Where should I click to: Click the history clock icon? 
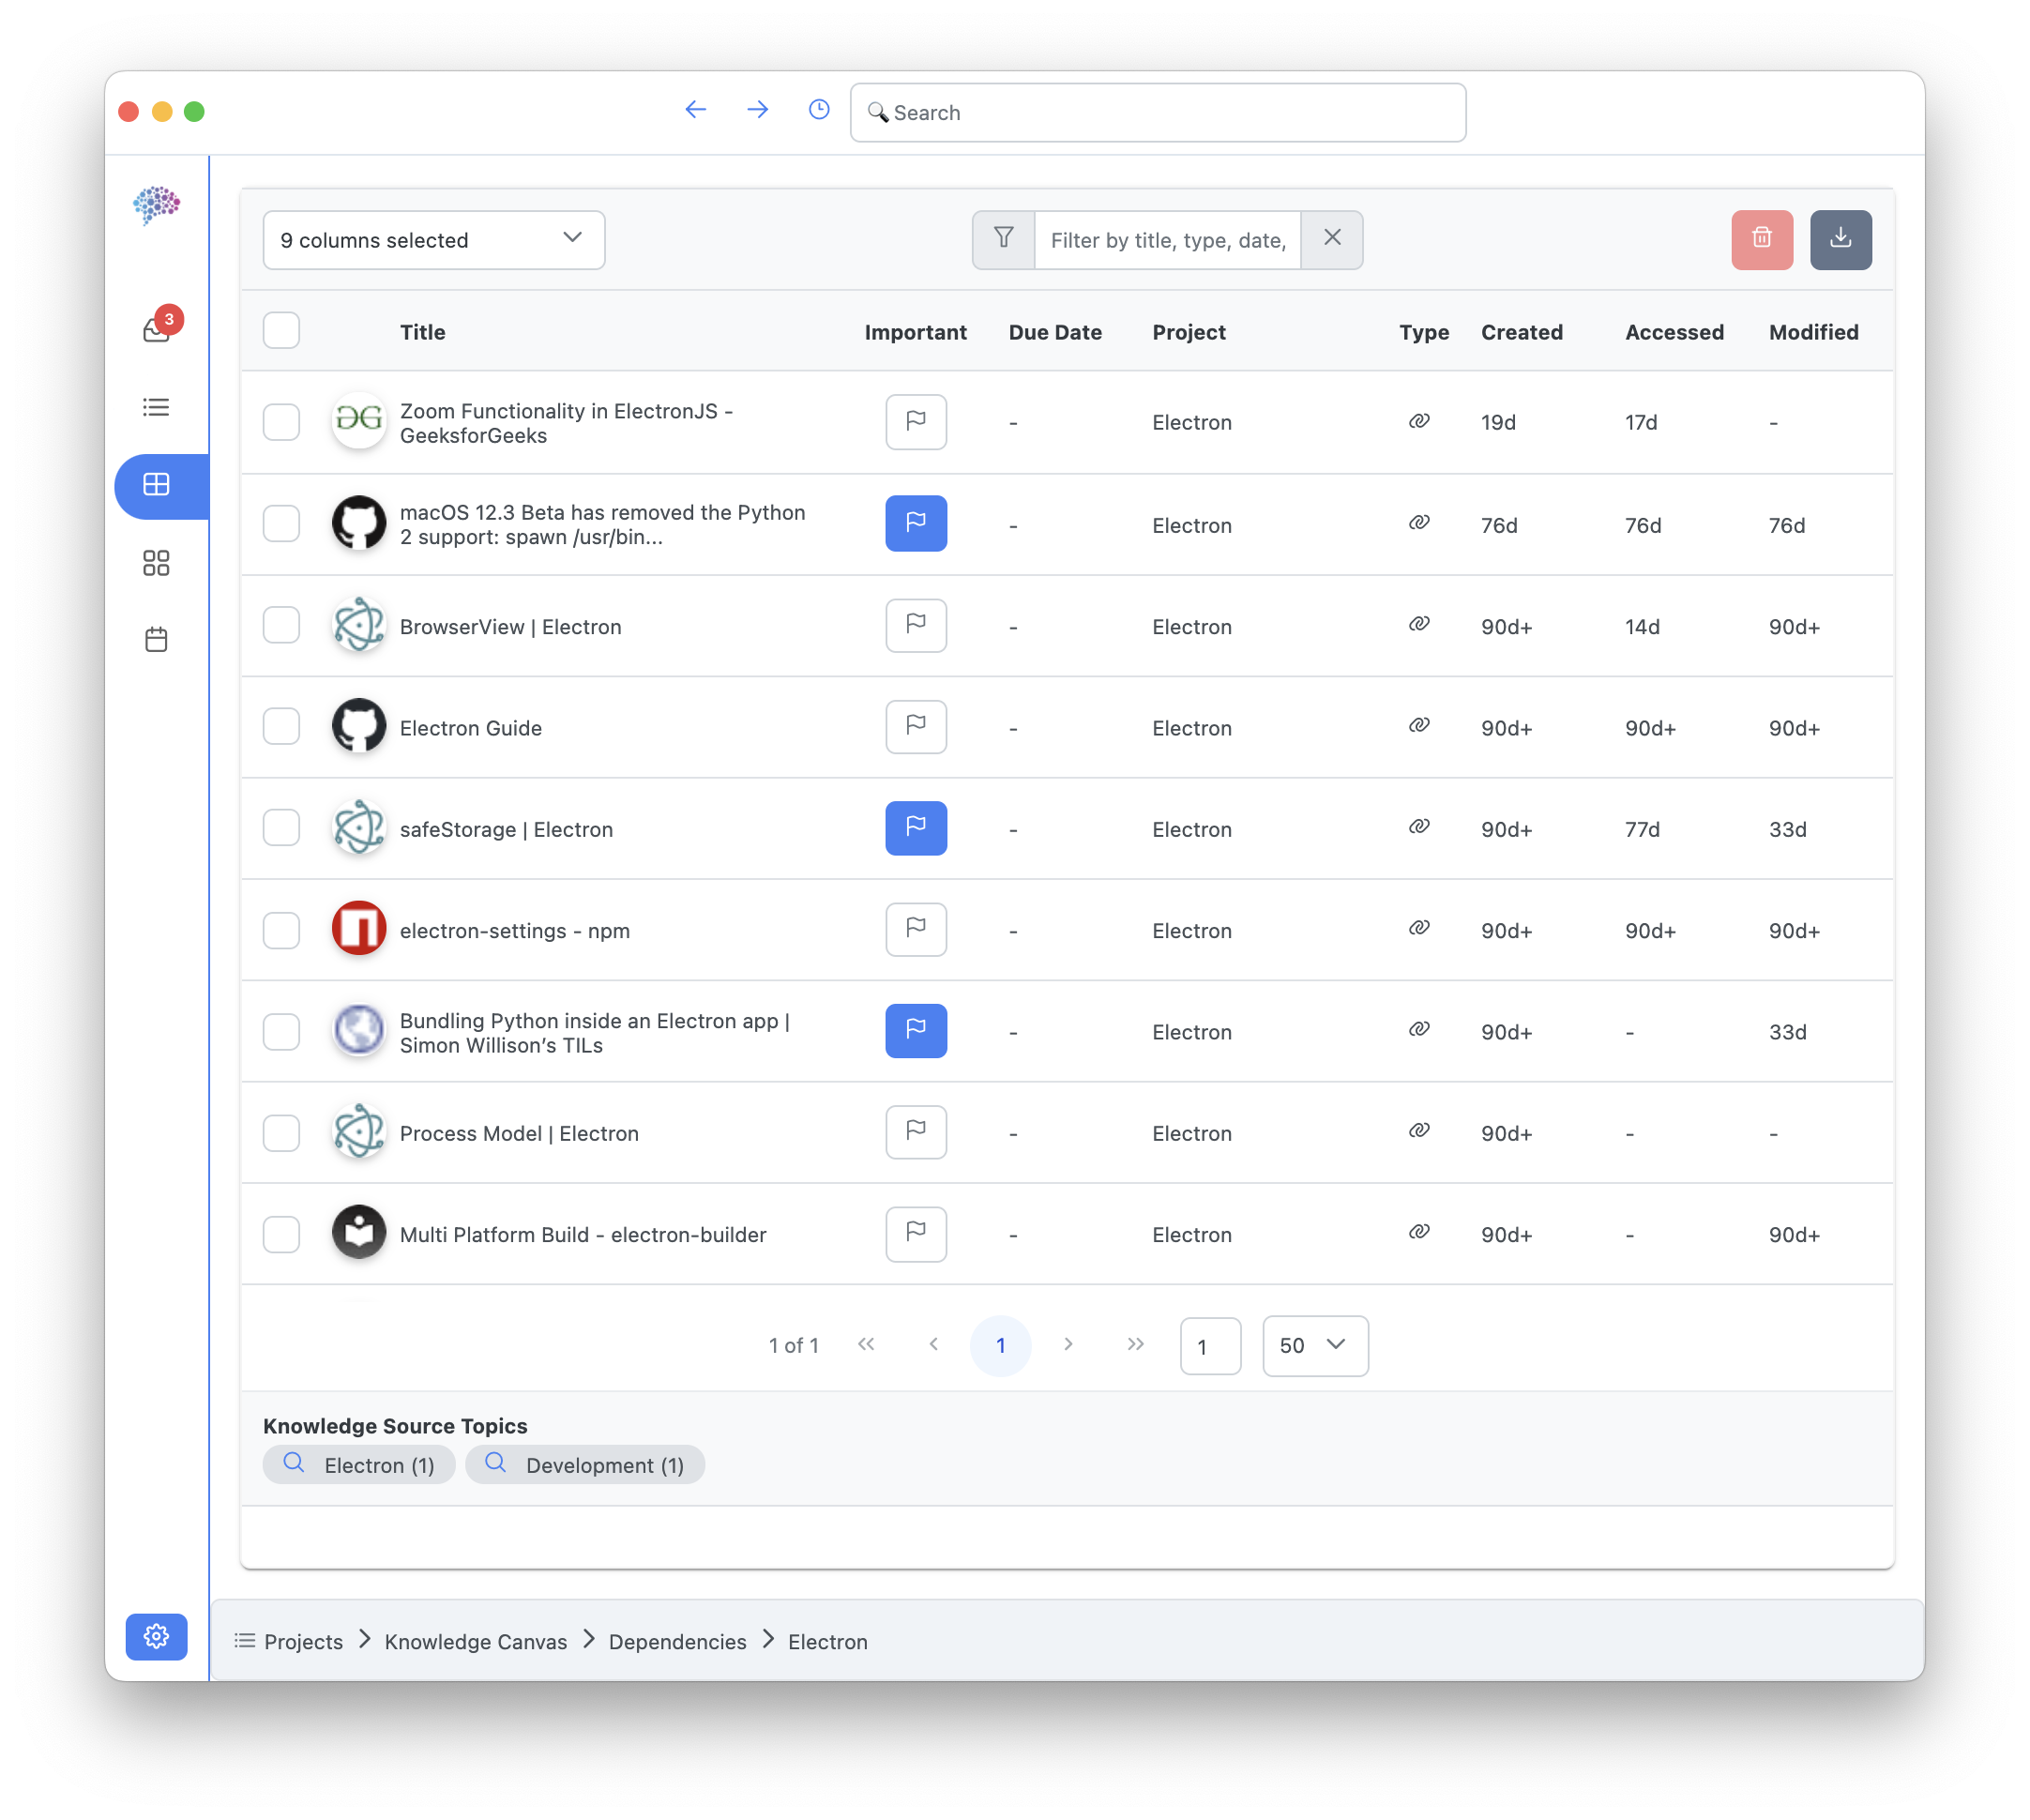click(818, 110)
